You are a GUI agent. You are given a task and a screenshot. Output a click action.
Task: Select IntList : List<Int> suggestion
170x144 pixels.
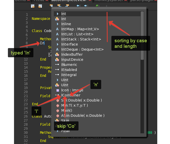coord(77,34)
